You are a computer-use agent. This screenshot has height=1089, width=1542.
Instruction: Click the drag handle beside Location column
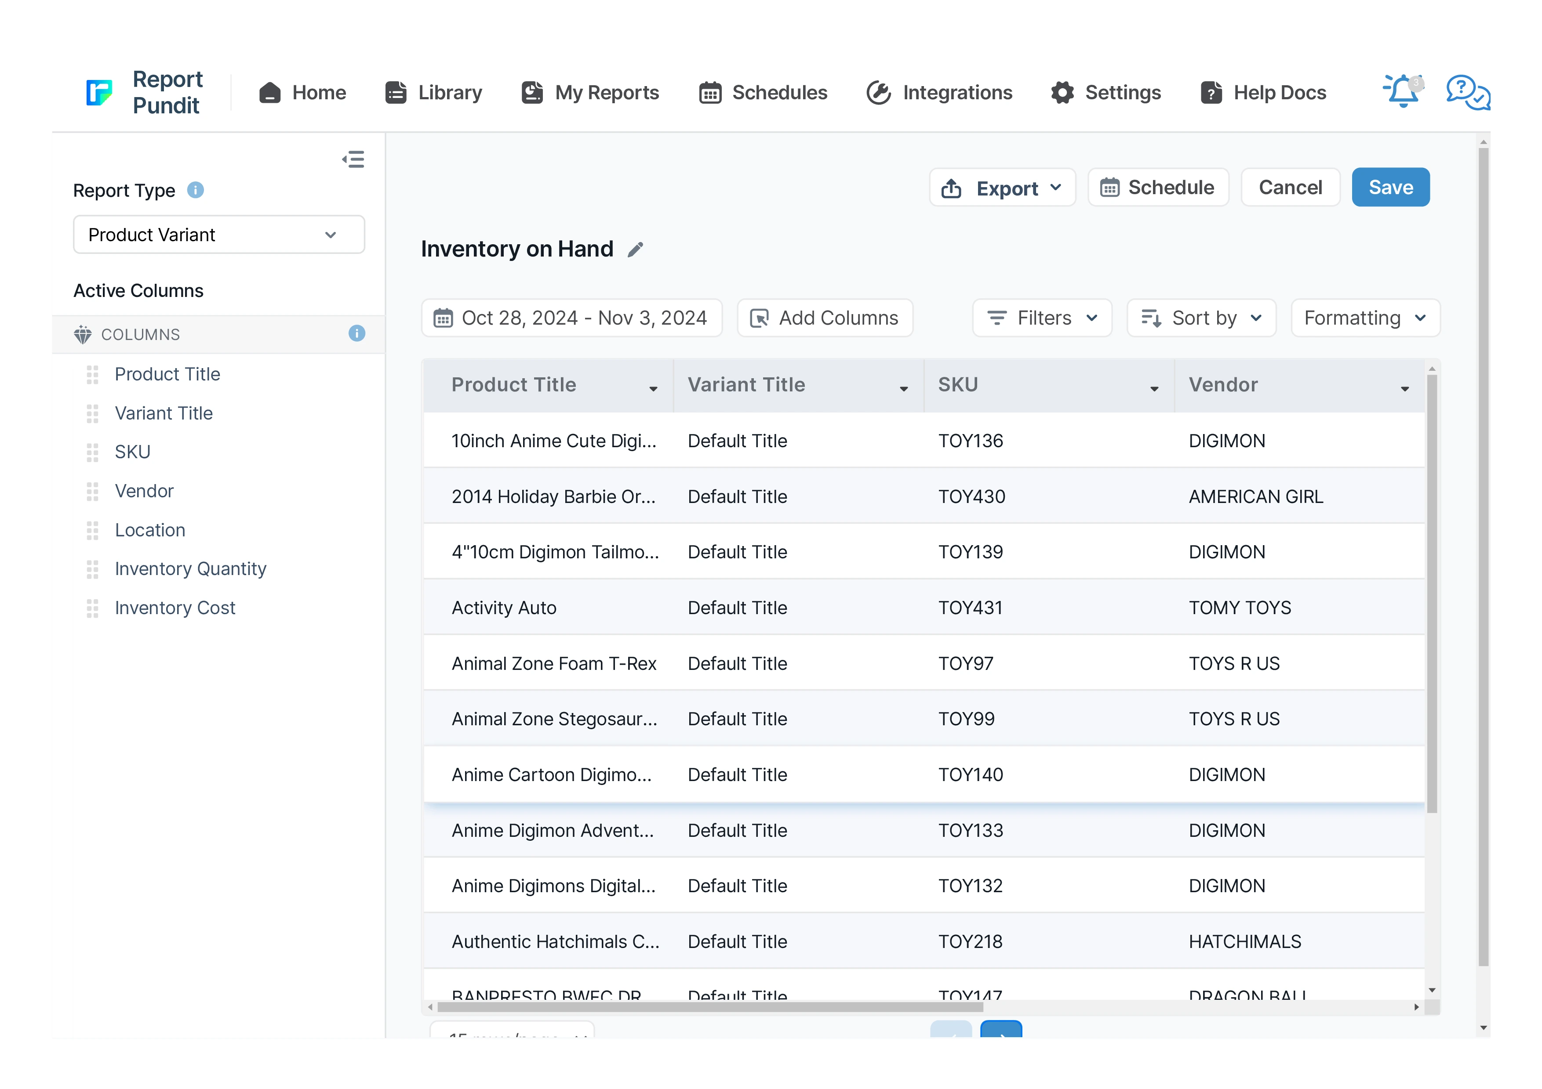(x=93, y=530)
